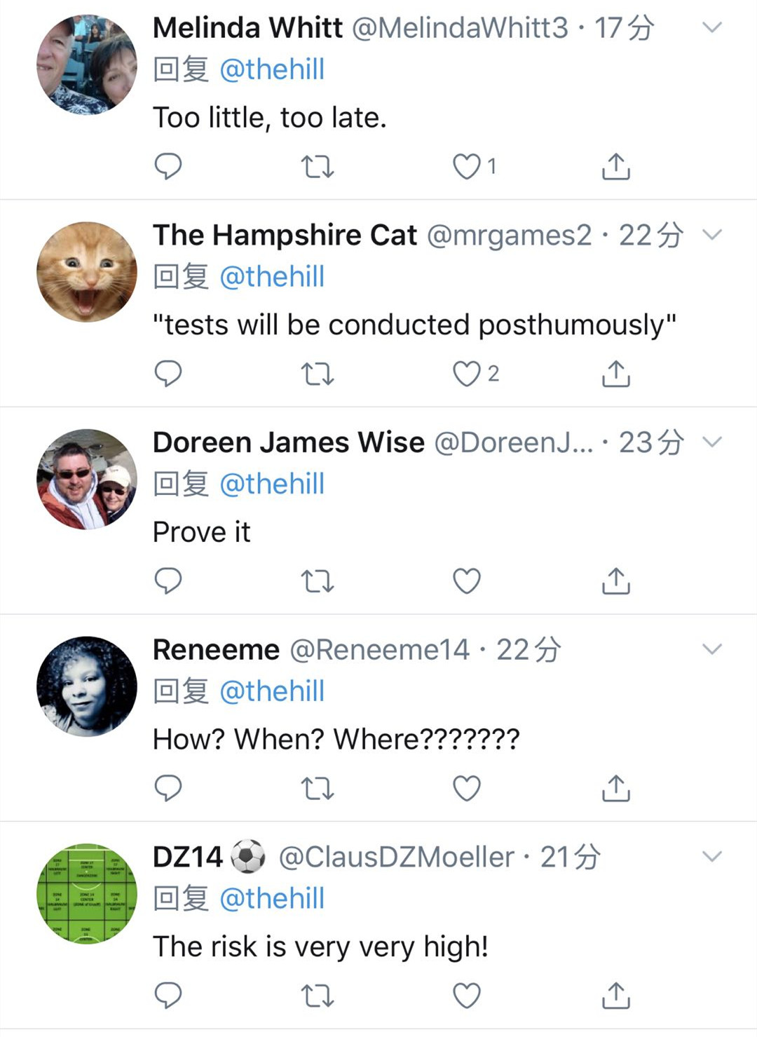Viewport: 757px width, 1037px height.
Task: Like Melinda Whitt's tweet with 1 like
Action: [x=467, y=166]
